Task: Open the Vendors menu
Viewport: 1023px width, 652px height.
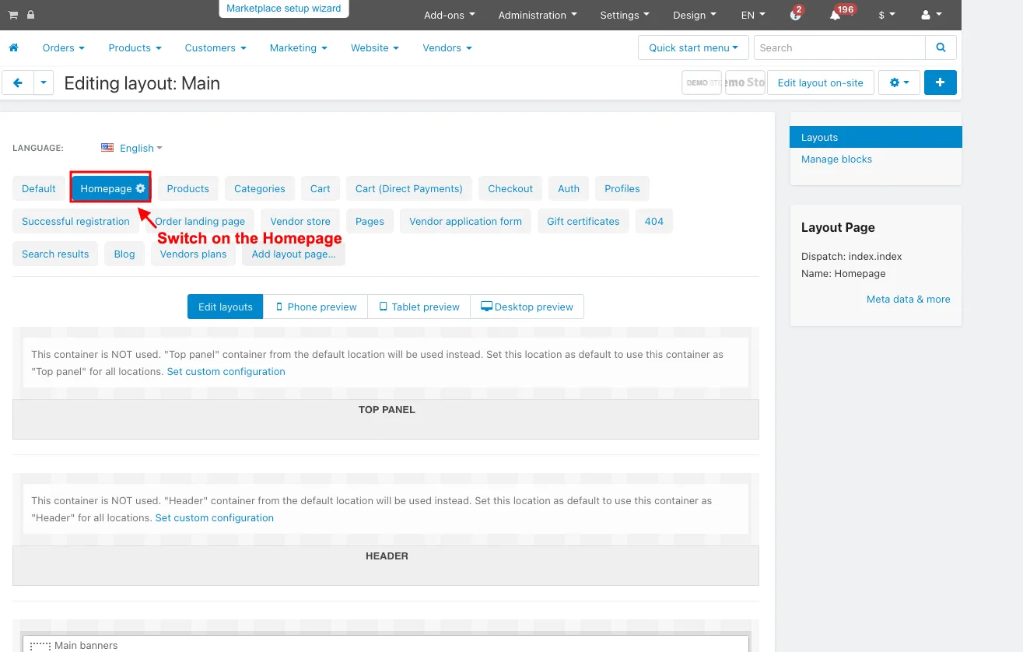Action: pos(447,47)
